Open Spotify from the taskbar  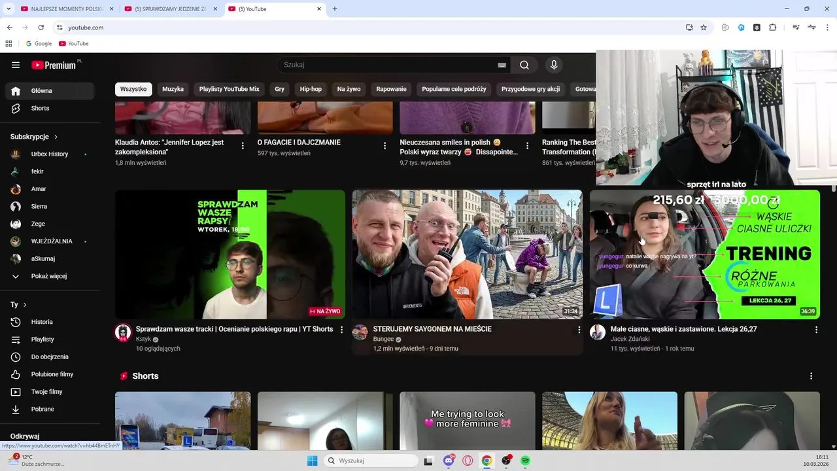pyautogui.click(x=525, y=461)
